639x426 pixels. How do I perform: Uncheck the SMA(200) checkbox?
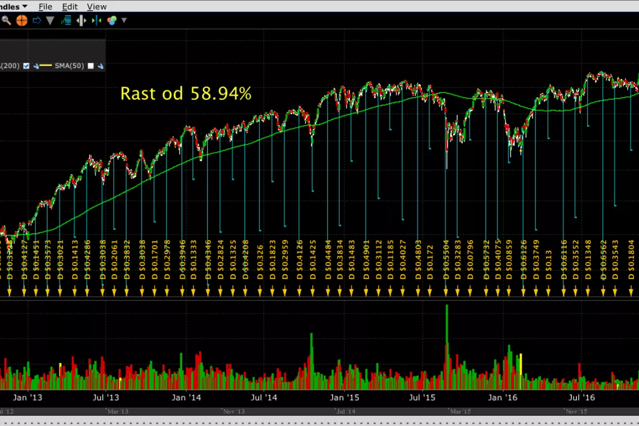pos(27,66)
